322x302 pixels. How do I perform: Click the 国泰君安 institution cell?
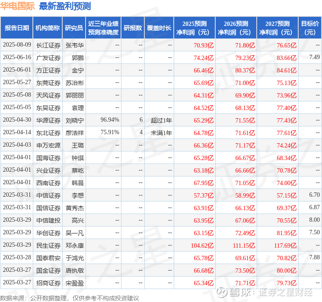point(48,258)
